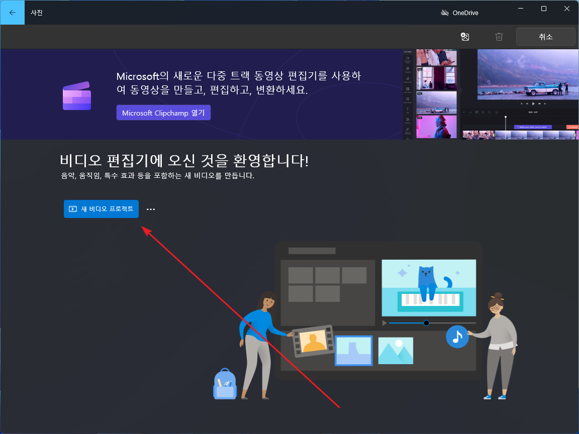Click the trash delete icon
Image resolution: width=579 pixels, height=434 pixels.
pyautogui.click(x=499, y=37)
